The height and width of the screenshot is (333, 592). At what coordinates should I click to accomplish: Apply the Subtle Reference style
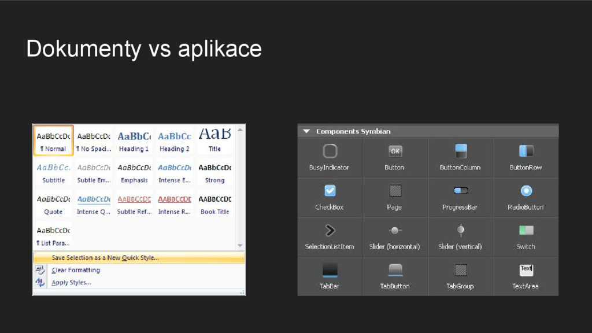[134, 204]
